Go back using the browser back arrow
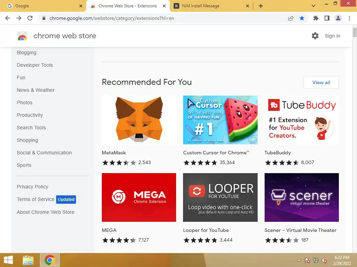 (x=8, y=18)
